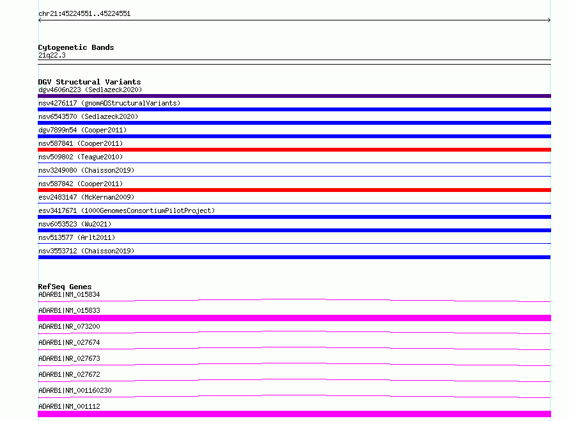Click the blue bar under esv3417671
The width and height of the screenshot is (569, 421).
(x=294, y=217)
